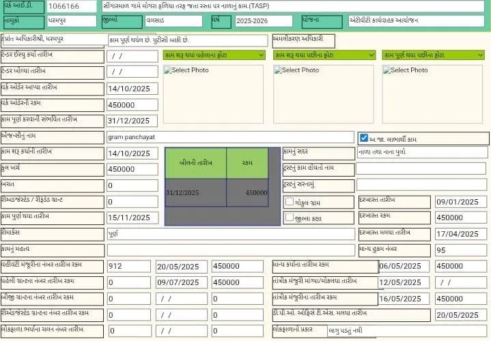Image resolution: width=491 pixels, height=341 pixels.
Task: Enable the ગોકુલ ગ્રામ checkbox
Action: point(290,201)
